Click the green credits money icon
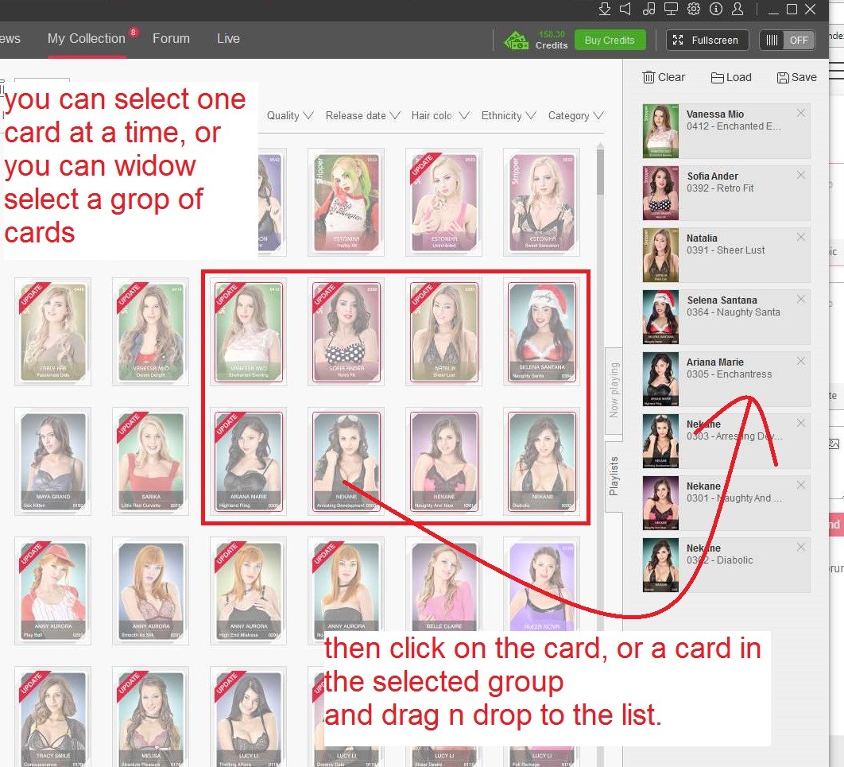 [517, 41]
